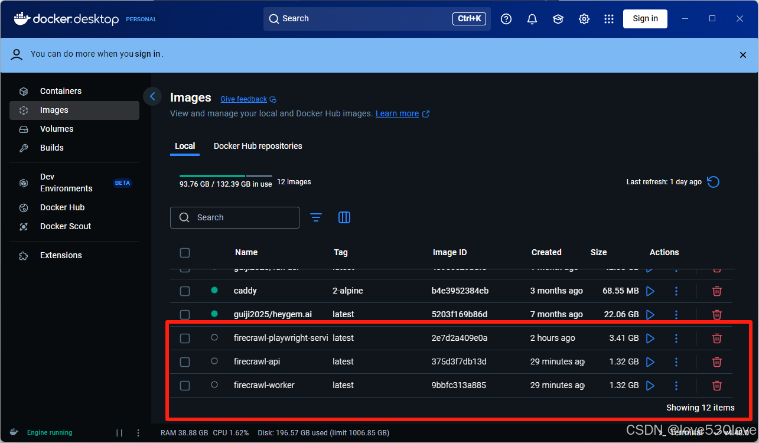Viewport: 759px width, 443px height.
Task: Click the Engine running whale icon
Action: (14, 432)
